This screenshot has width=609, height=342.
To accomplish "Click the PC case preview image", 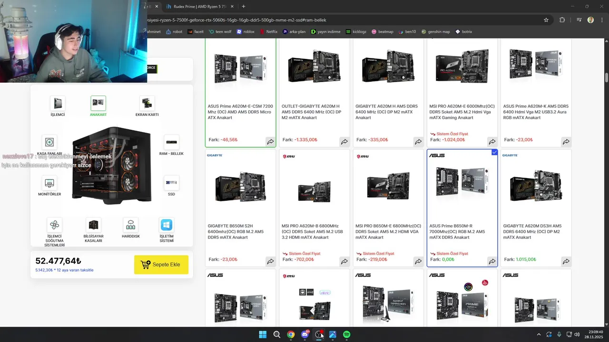I will (112, 165).
